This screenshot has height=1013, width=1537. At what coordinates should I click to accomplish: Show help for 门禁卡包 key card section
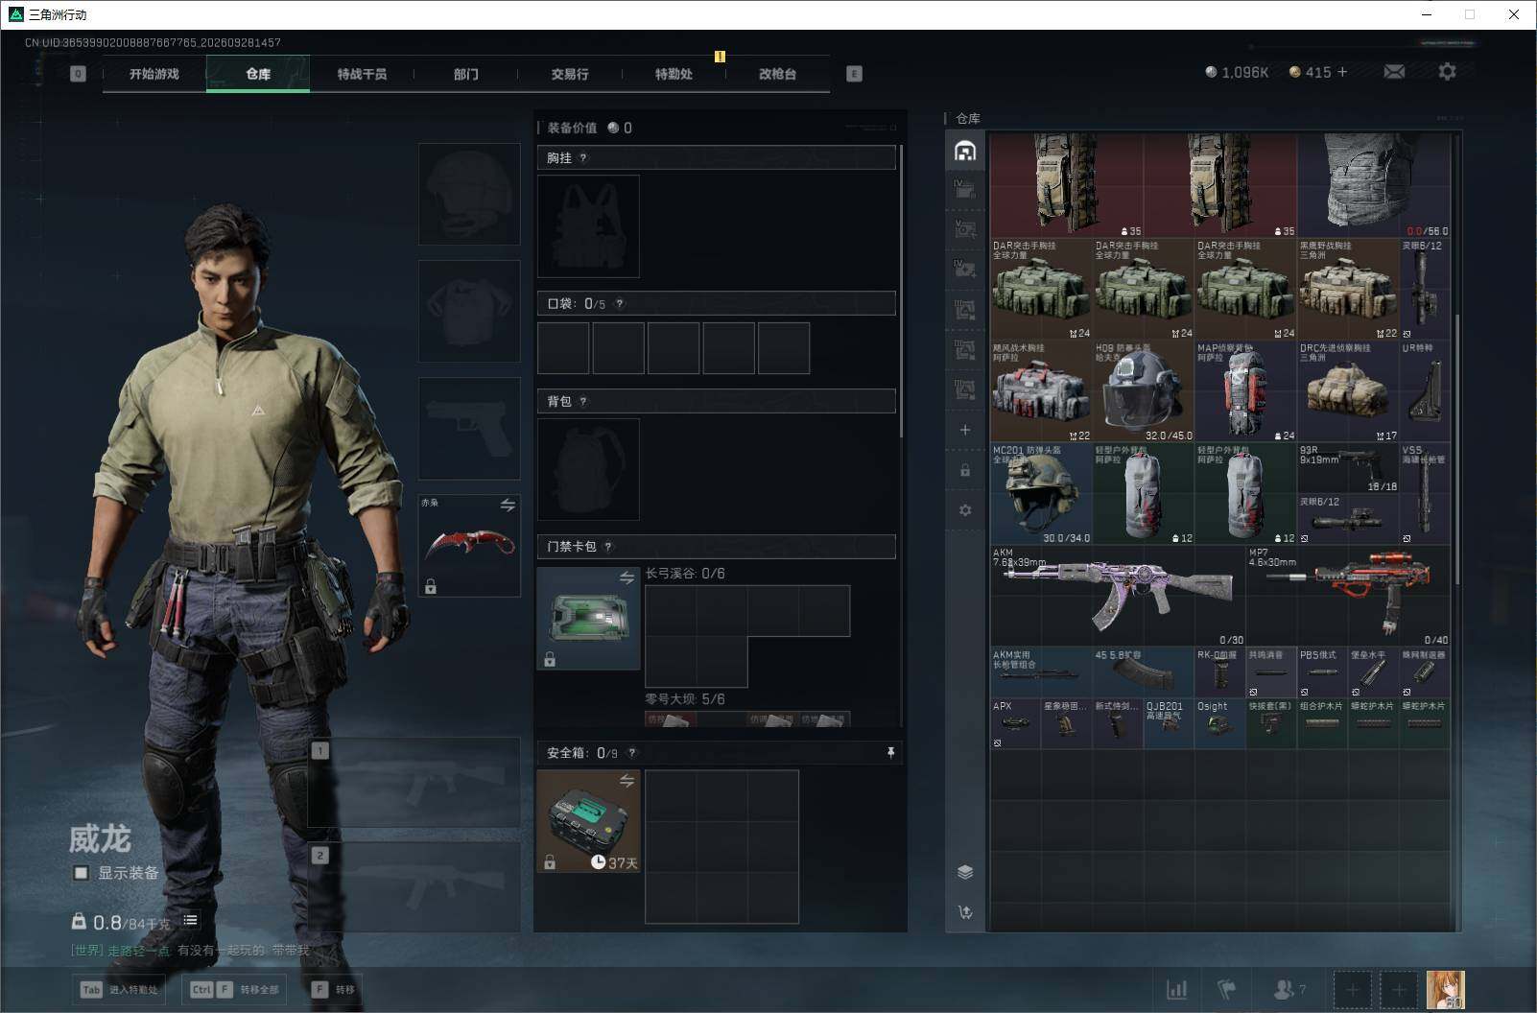click(x=608, y=547)
